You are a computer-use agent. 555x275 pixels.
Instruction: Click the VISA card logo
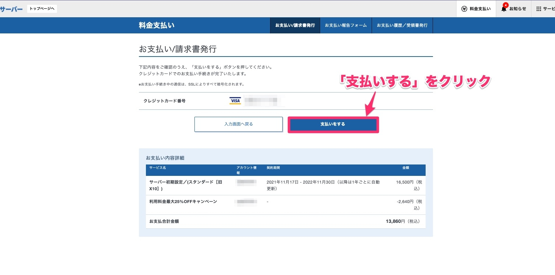[235, 101]
